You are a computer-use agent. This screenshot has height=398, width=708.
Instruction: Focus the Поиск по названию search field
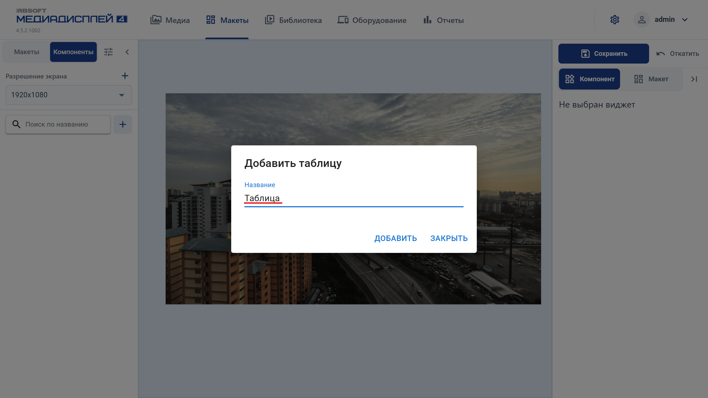point(58,124)
